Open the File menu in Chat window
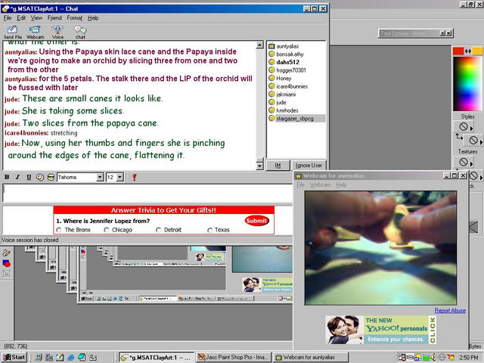This screenshot has width=484, height=363. (8, 18)
